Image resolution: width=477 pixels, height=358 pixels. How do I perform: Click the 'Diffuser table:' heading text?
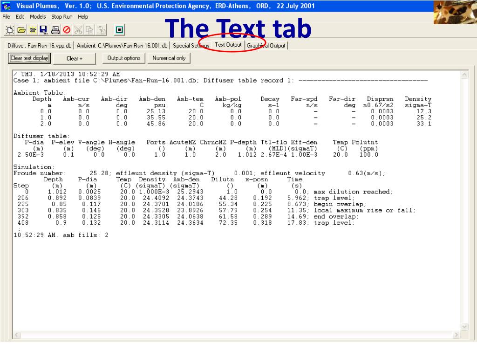click(x=41, y=136)
